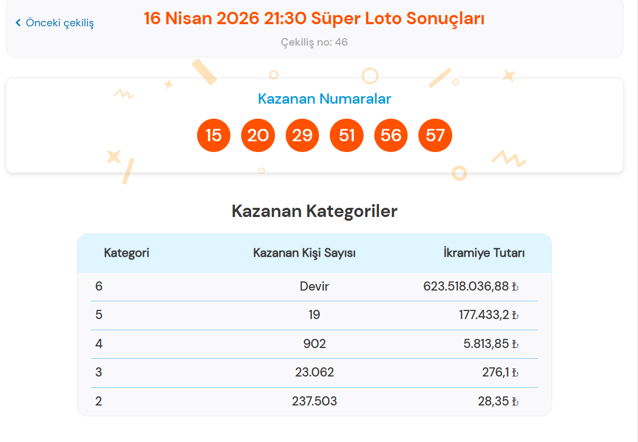
Task: Click the Çekiliş no 46 label
Action: [314, 42]
